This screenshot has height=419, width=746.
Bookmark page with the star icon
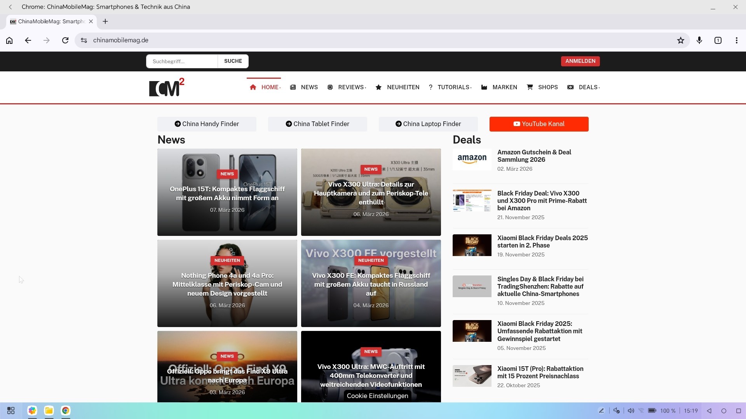click(x=680, y=40)
